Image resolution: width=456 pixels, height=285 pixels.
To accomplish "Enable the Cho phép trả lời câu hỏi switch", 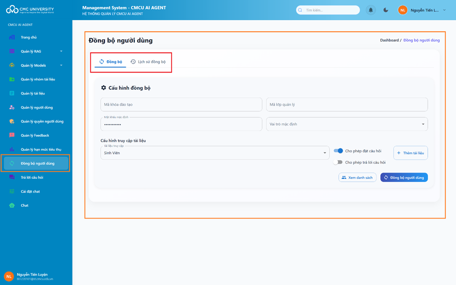I will [x=338, y=162].
